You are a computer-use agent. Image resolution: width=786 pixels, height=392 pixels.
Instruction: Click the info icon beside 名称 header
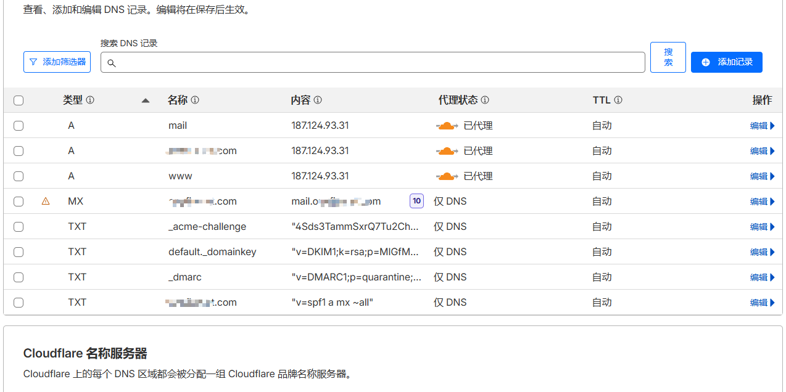195,100
